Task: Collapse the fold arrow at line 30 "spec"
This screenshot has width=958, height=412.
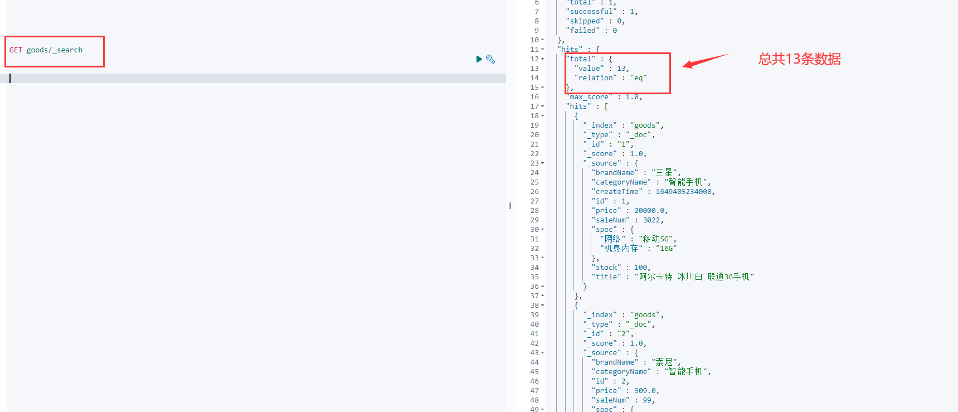Action: 543,230
